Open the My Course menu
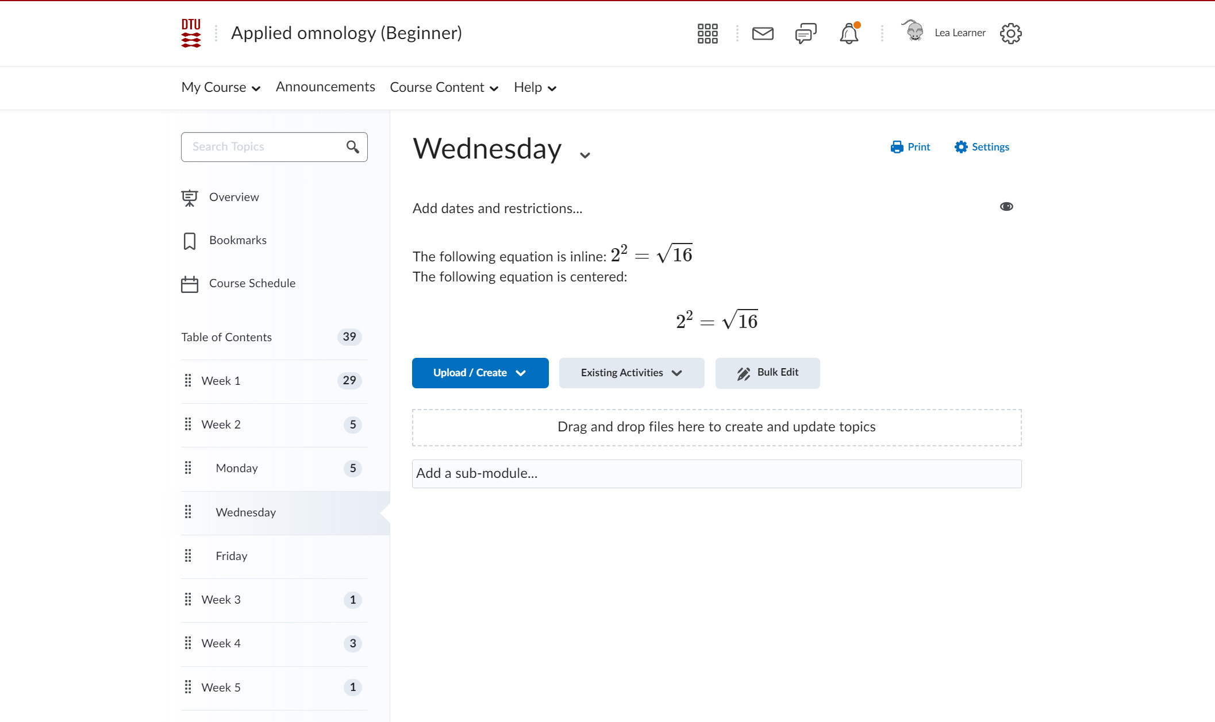Screen dimensions: 1215x722 coord(221,87)
